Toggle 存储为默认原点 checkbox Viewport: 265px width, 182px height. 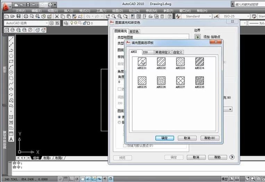click(x=125, y=146)
